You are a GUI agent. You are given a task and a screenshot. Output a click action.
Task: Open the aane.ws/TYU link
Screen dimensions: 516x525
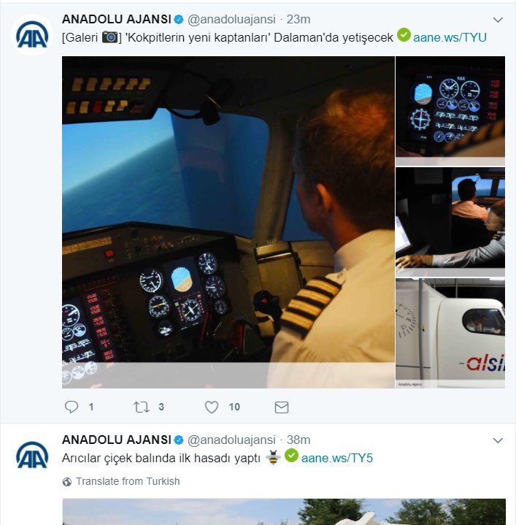[450, 37]
